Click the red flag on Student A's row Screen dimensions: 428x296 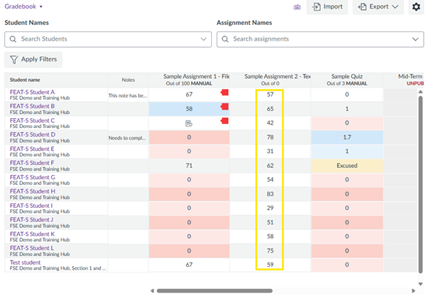[x=225, y=94]
